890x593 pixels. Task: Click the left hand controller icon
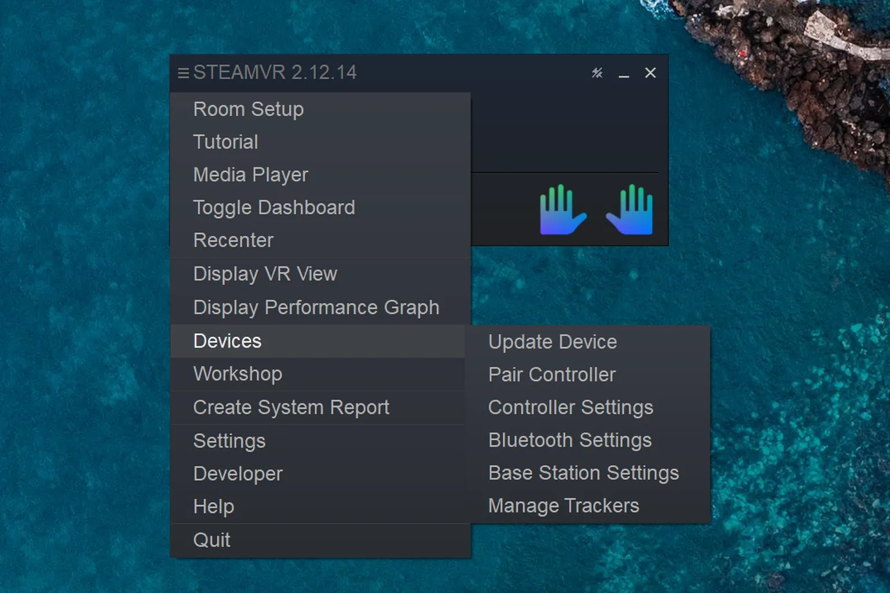coord(563,209)
